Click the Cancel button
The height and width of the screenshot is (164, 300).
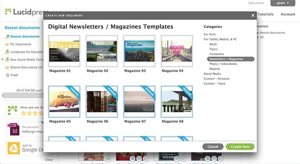213,147
